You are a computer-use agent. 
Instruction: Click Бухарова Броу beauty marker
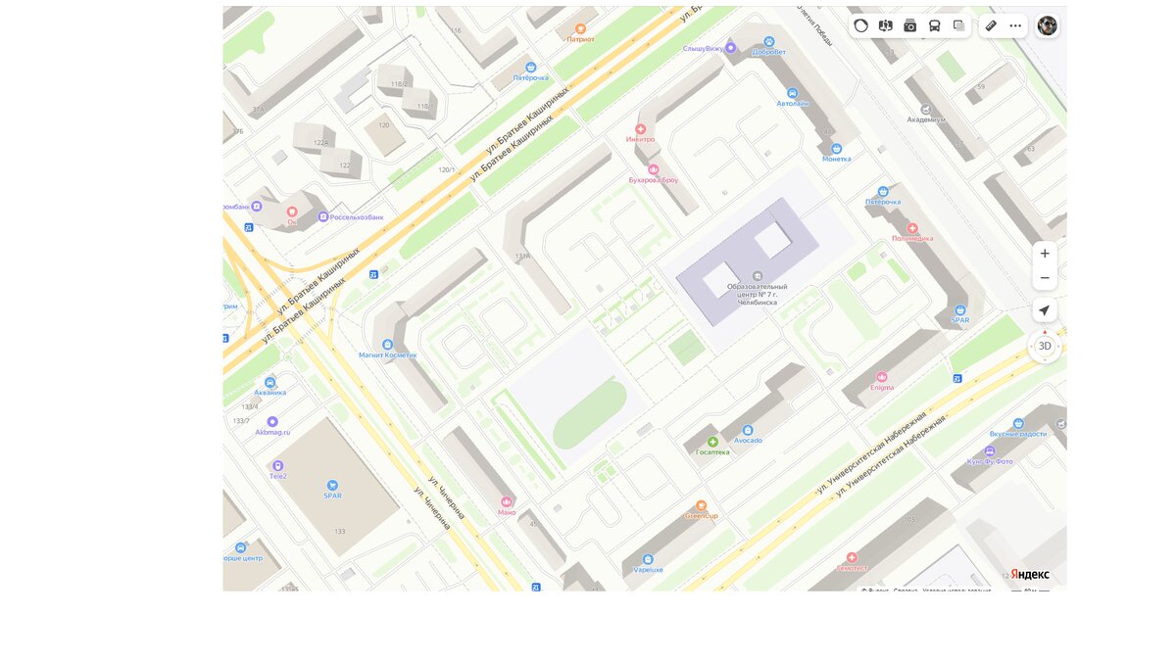point(654,169)
